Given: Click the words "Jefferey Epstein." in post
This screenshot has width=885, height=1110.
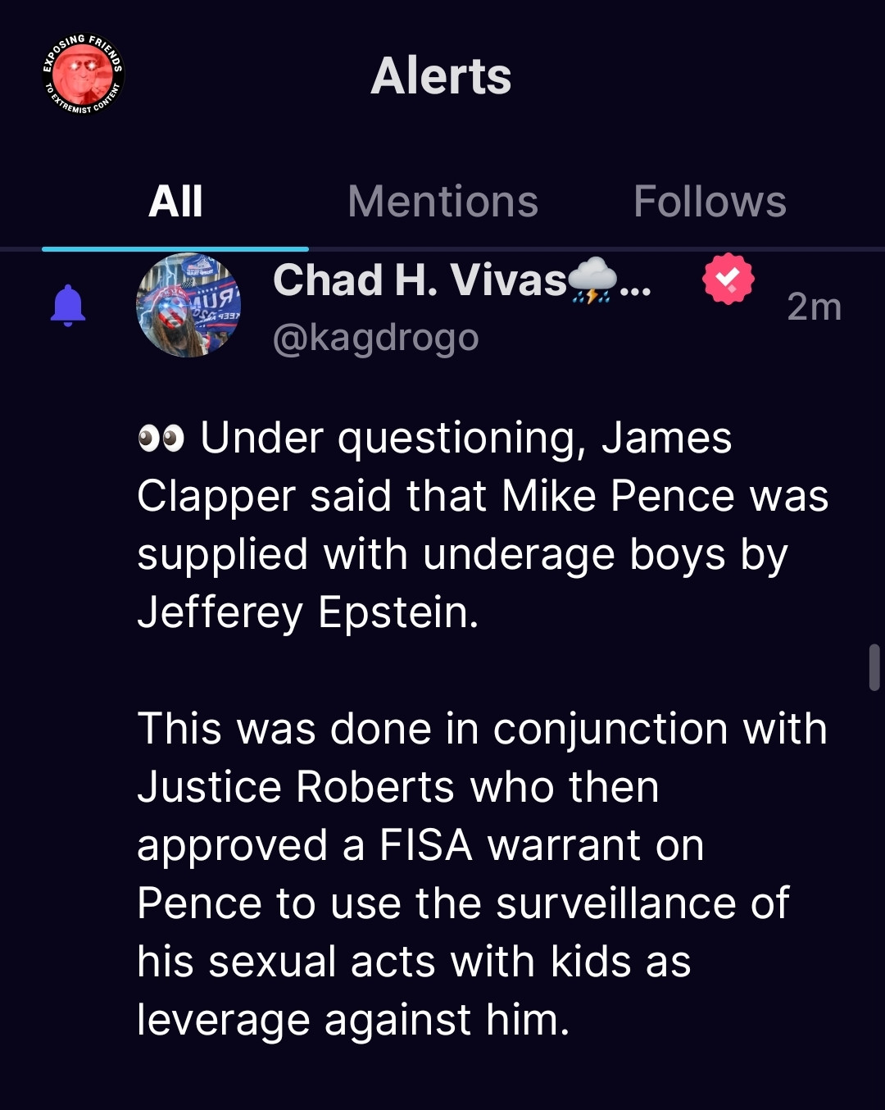Looking at the screenshot, I should point(308,612).
